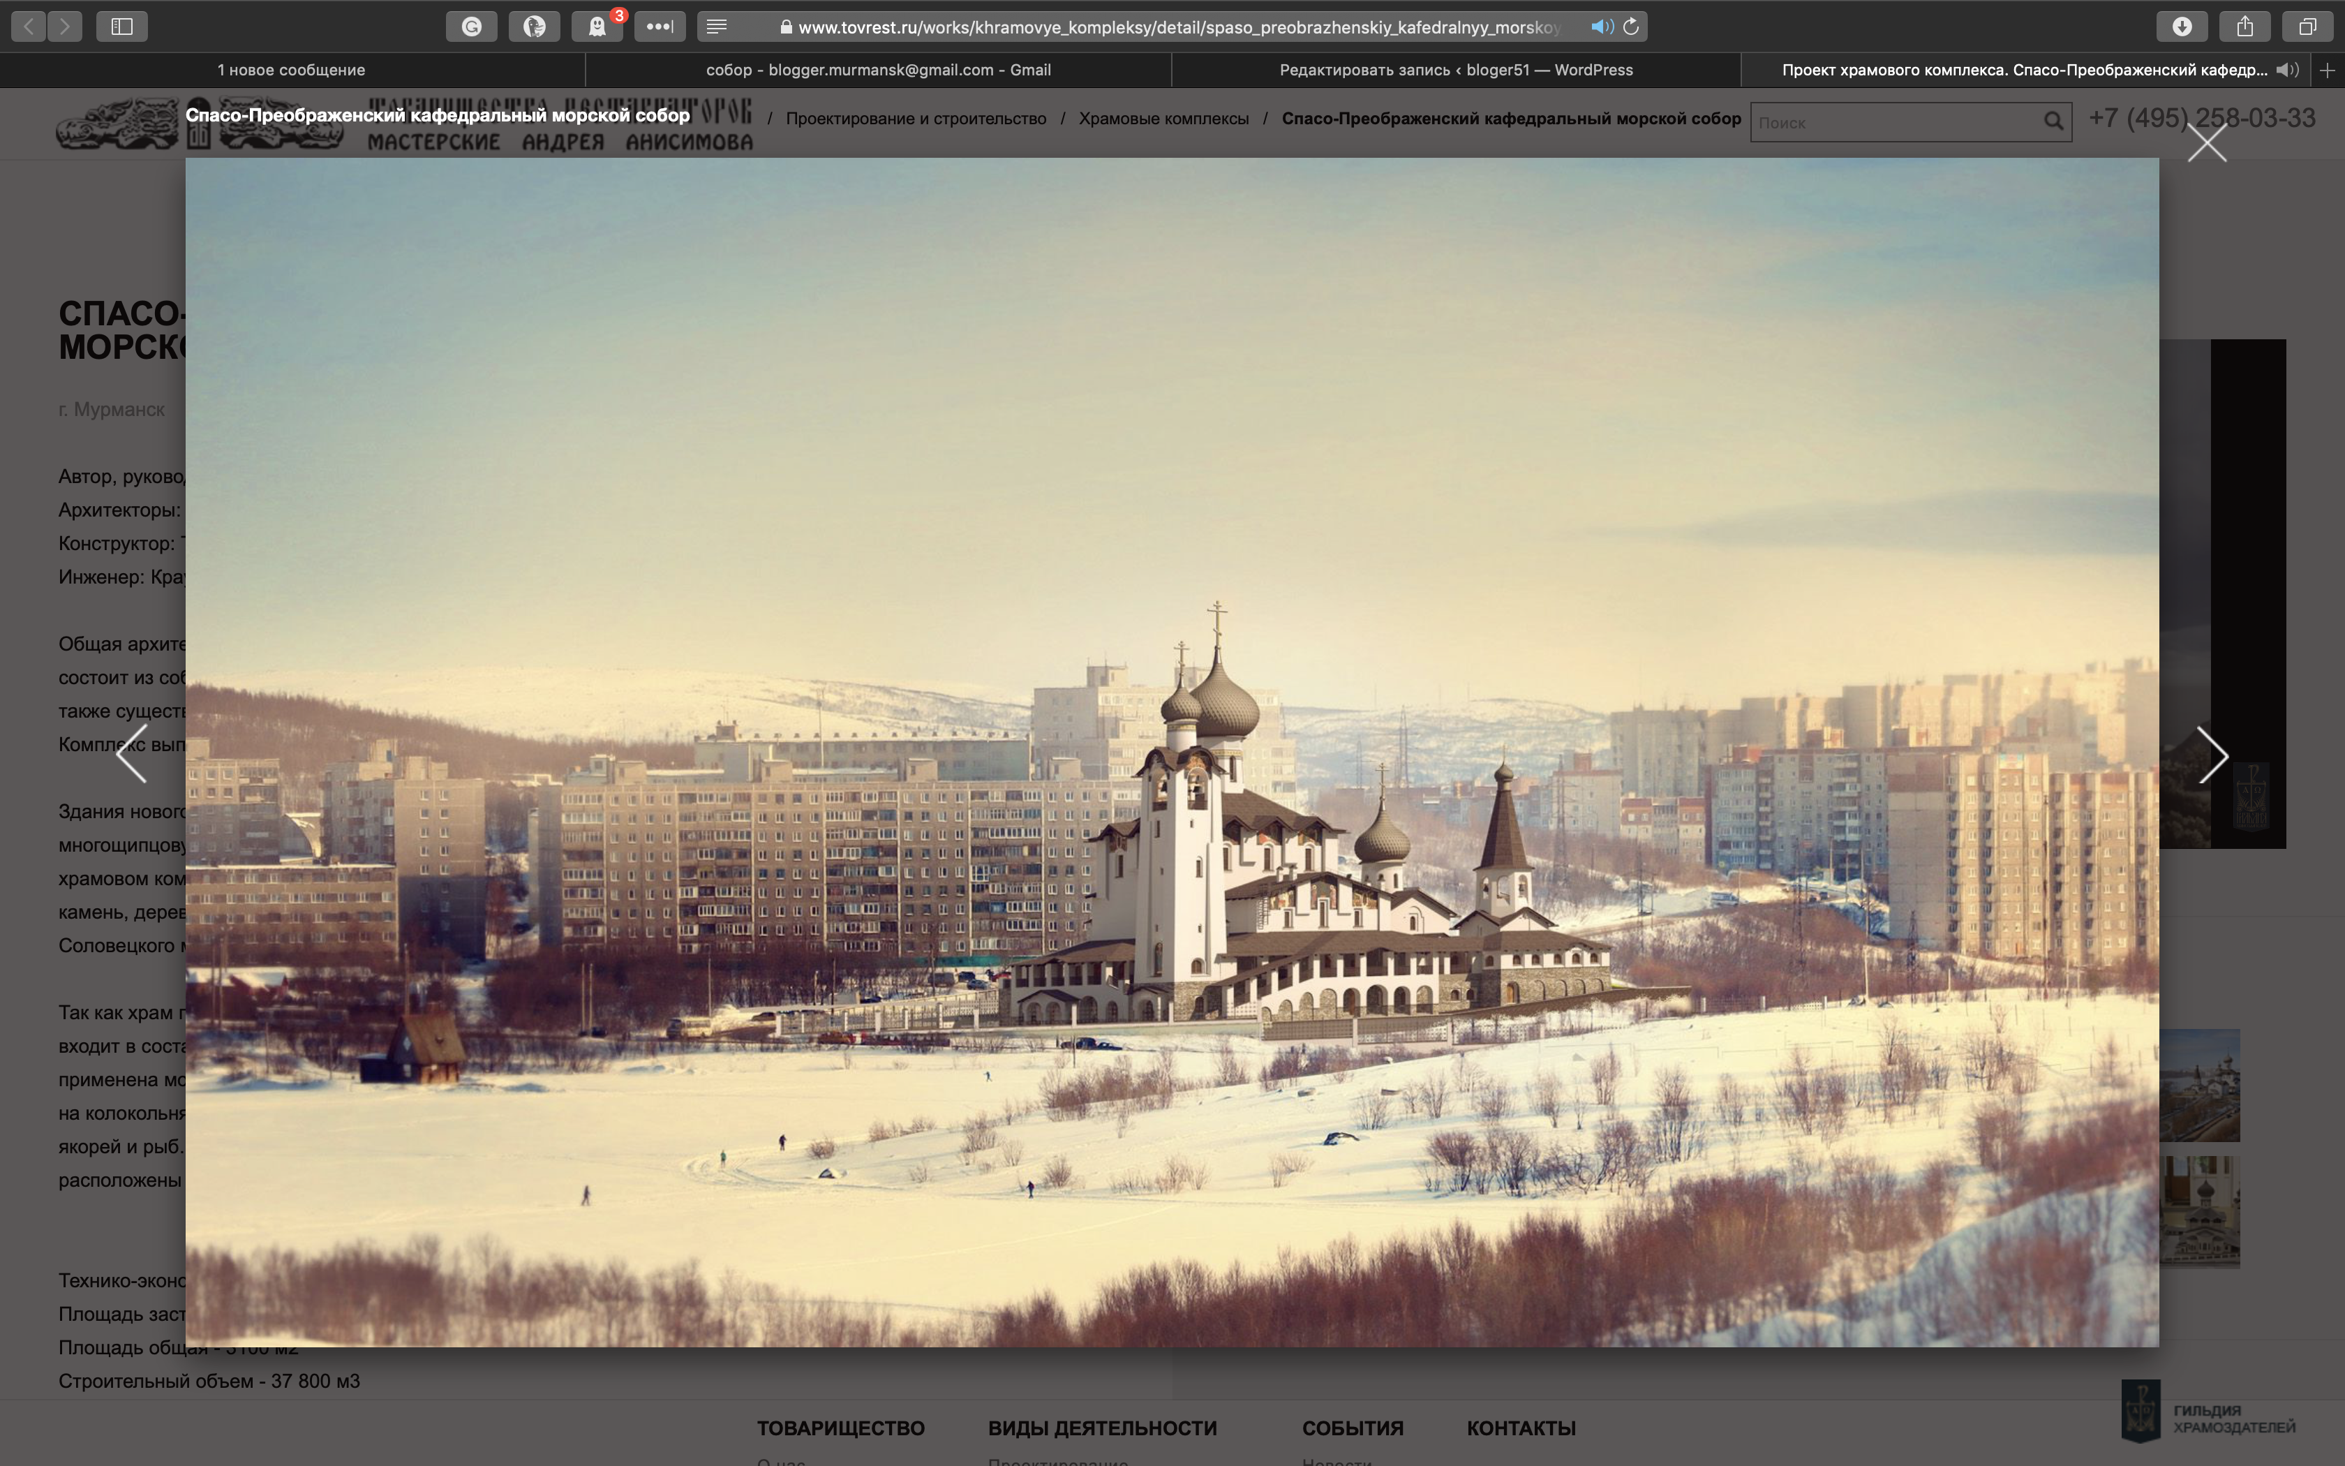This screenshot has width=2345, height=1466.
Task: Click the Гильдия Храмоздателей logo
Action: click(x=2208, y=1412)
